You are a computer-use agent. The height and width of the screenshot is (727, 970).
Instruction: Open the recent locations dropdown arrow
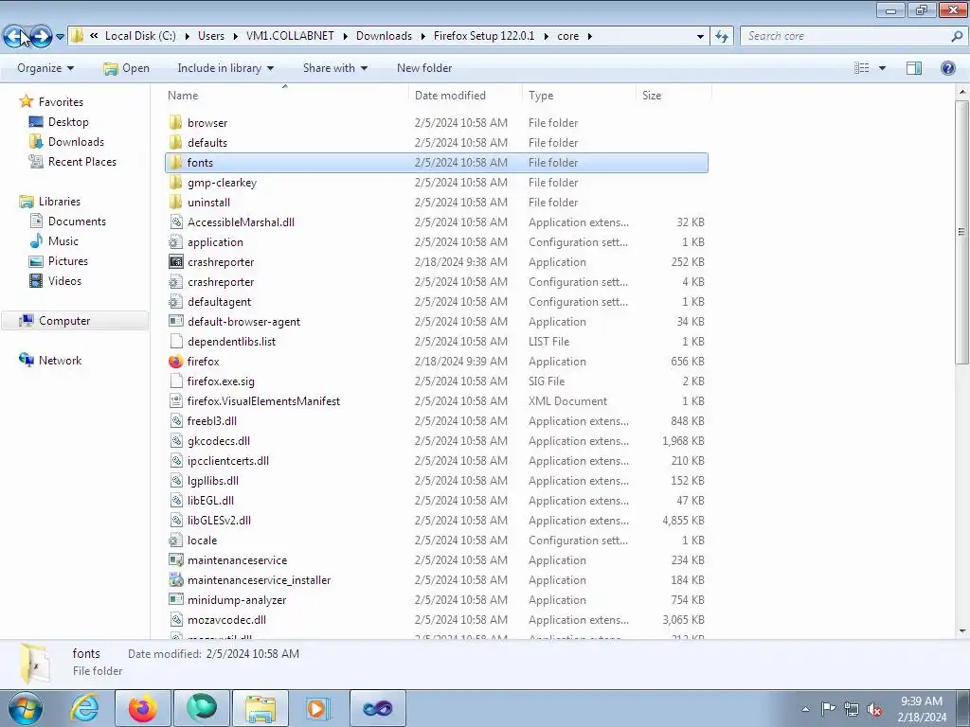click(60, 37)
